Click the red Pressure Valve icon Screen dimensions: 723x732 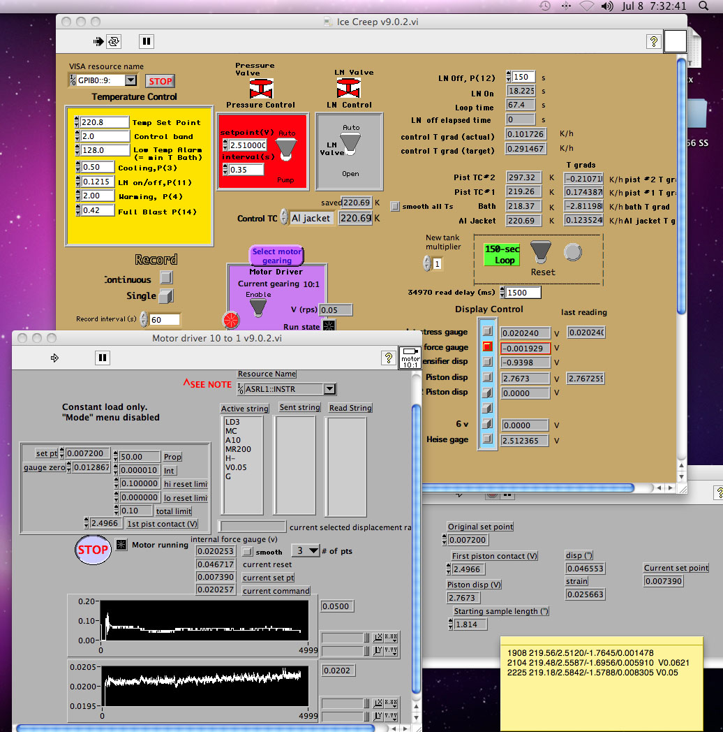point(261,89)
